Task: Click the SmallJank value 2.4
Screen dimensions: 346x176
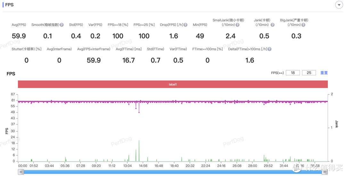Action: 231,36
